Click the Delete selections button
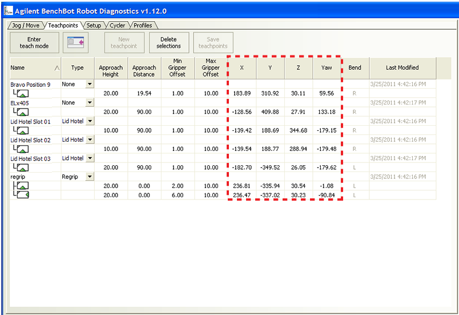This screenshot has width=459, height=315. point(168,43)
